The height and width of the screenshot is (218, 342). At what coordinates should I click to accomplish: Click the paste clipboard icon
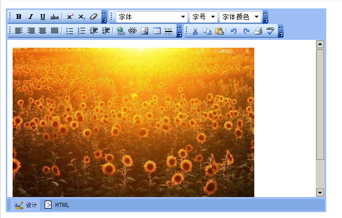220,31
